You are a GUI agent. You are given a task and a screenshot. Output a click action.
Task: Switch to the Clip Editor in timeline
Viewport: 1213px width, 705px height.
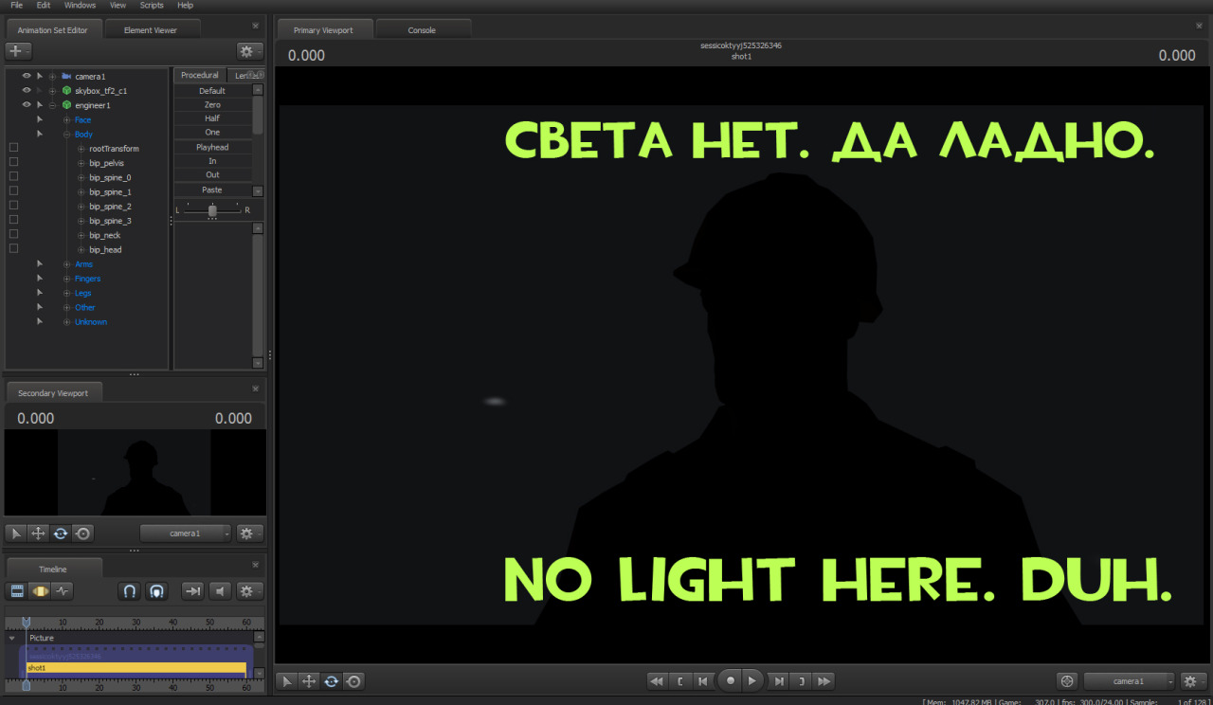coord(17,590)
